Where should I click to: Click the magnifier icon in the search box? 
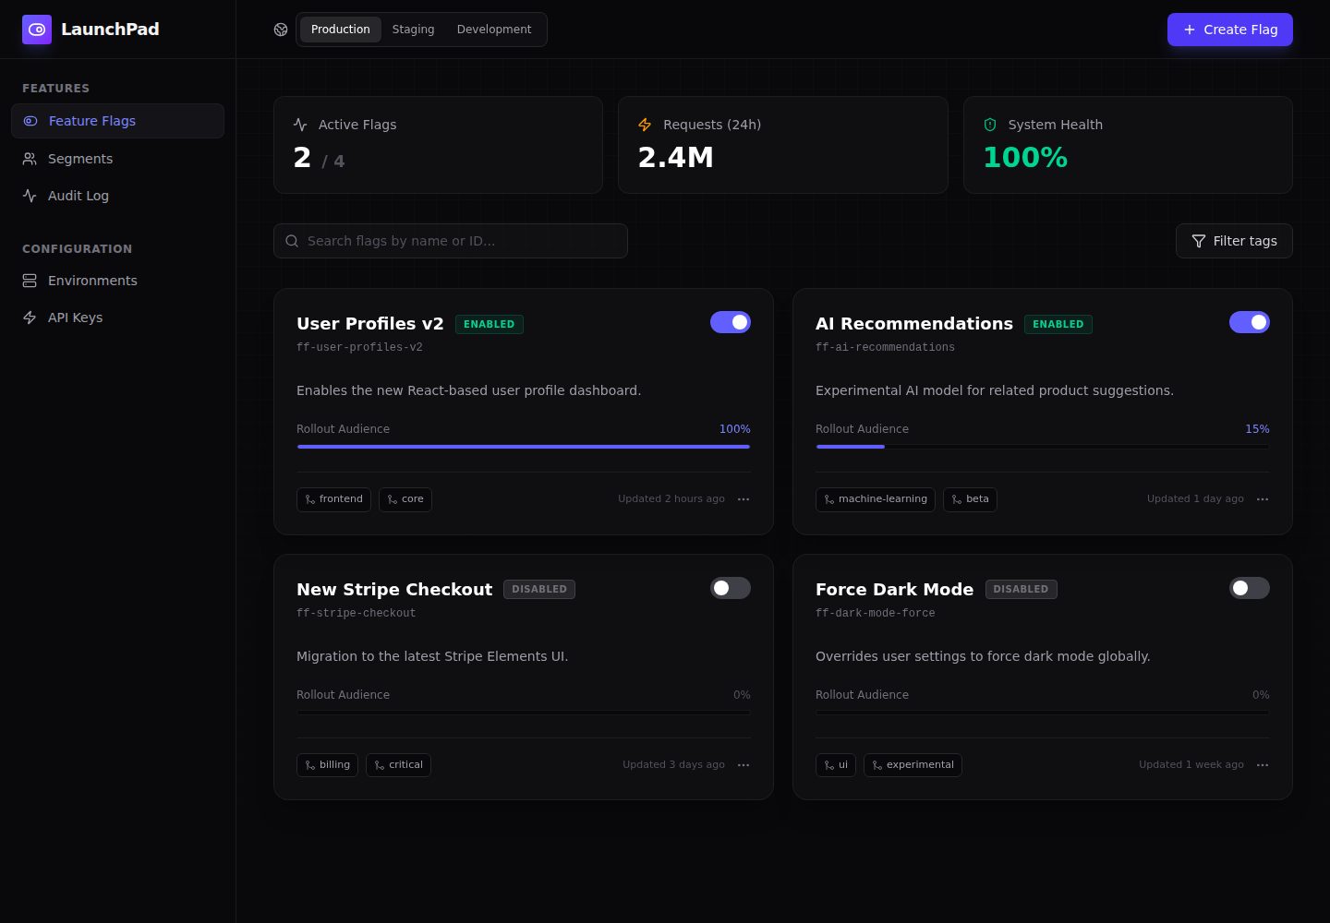[x=292, y=241]
